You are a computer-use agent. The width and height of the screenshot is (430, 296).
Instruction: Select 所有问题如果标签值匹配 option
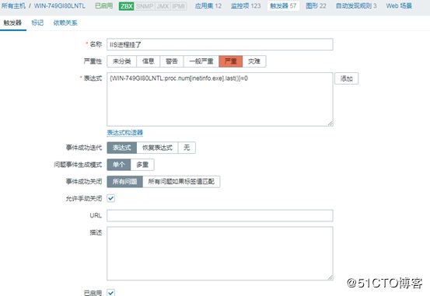(x=181, y=182)
